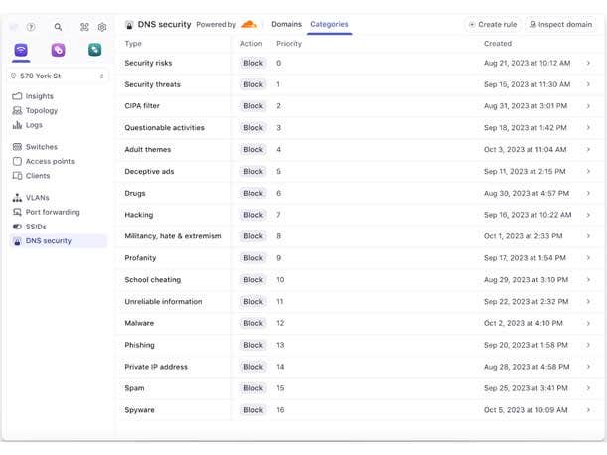Image resolution: width=607 pixels, height=455 pixels.
Task: Expand the Security risks row chevron
Action: tap(588, 63)
